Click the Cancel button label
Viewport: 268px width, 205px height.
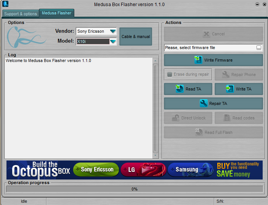pos(218,34)
